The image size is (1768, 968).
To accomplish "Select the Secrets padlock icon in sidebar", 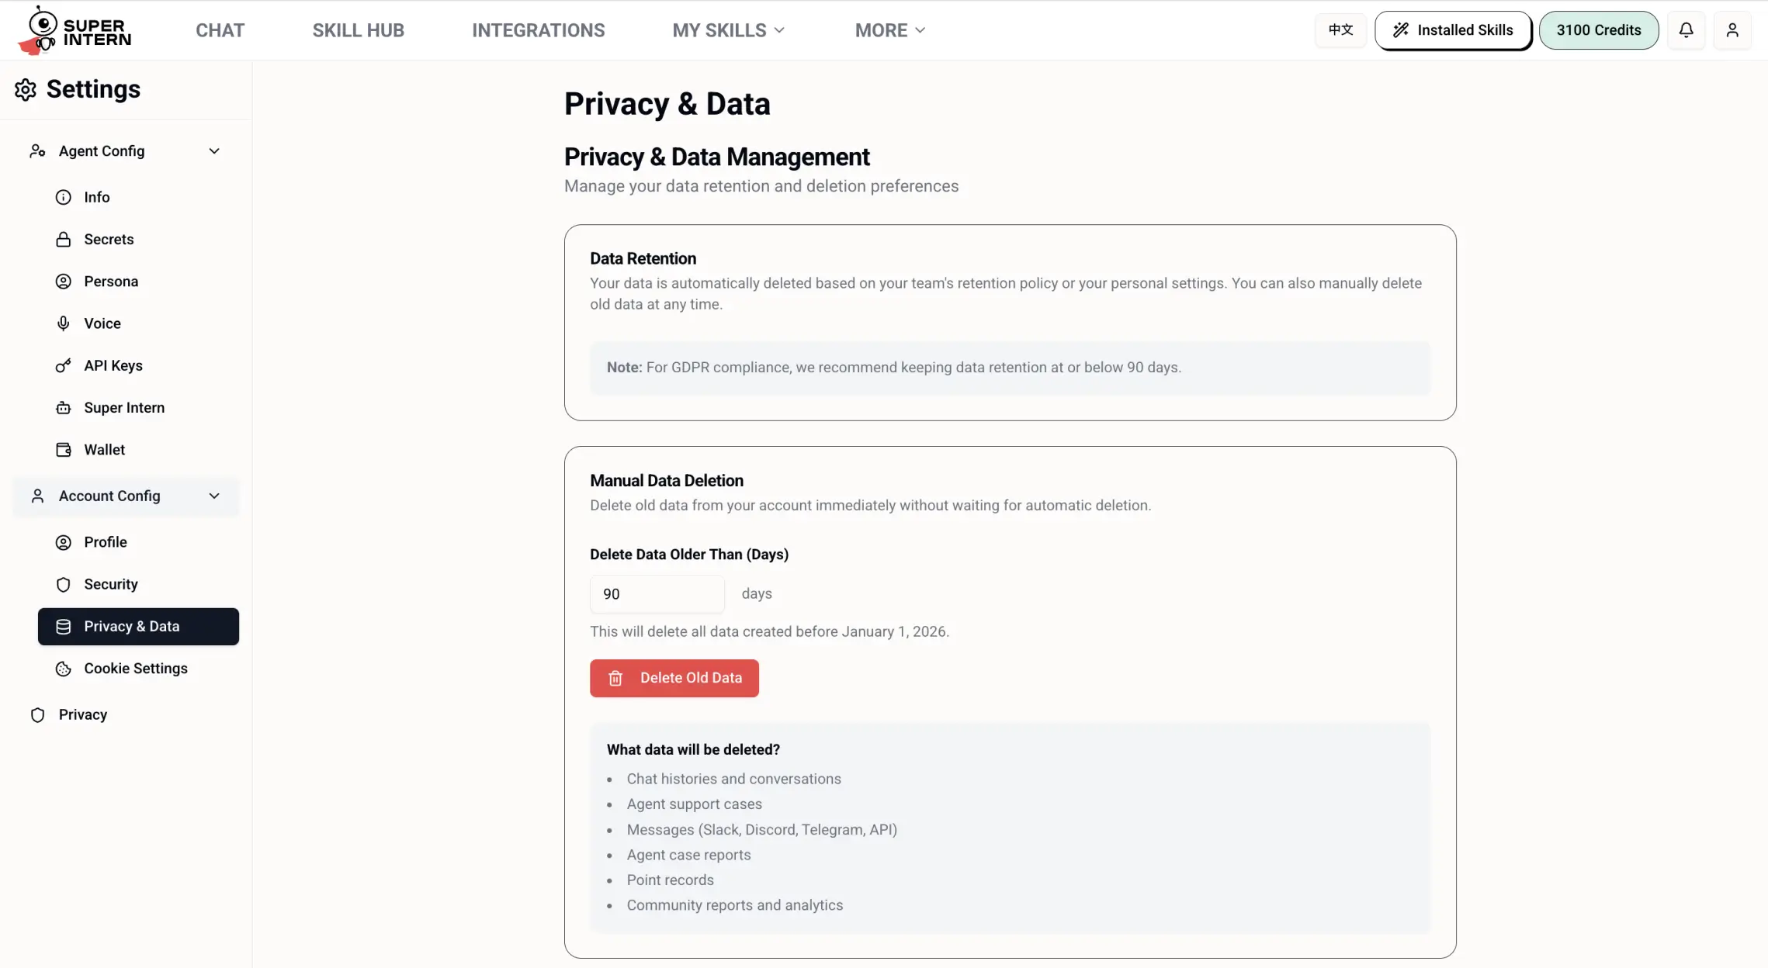I will 64,239.
